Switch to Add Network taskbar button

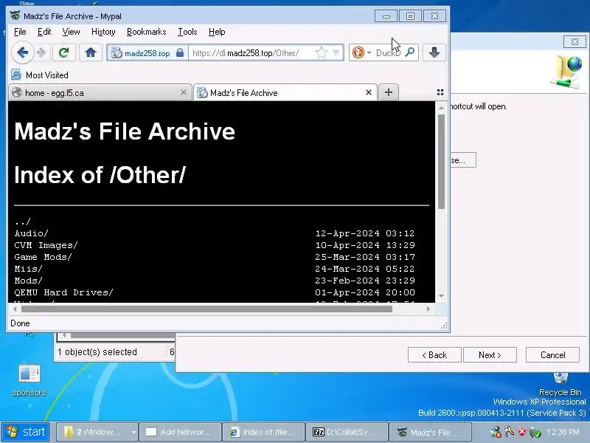point(180,432)
